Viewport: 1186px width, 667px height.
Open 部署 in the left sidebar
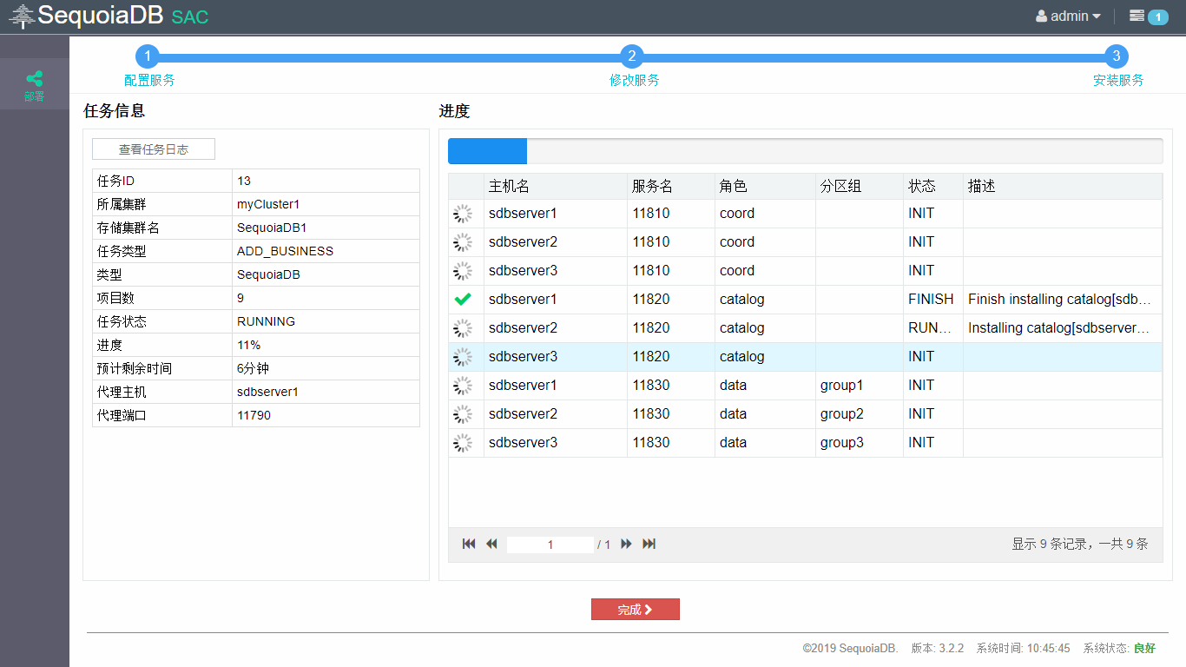click(x=34, y=83)
